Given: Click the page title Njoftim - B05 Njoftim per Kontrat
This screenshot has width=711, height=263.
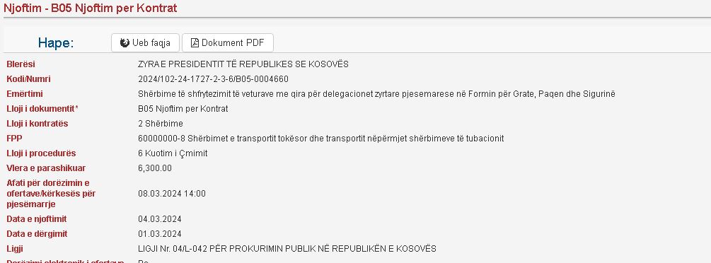Looking at the screenshot, I should coord(91,8).
